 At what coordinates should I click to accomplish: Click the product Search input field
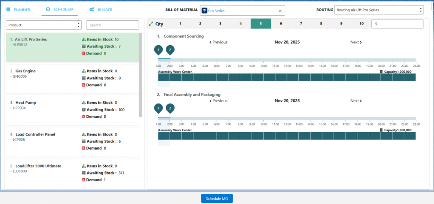(112, 25)
